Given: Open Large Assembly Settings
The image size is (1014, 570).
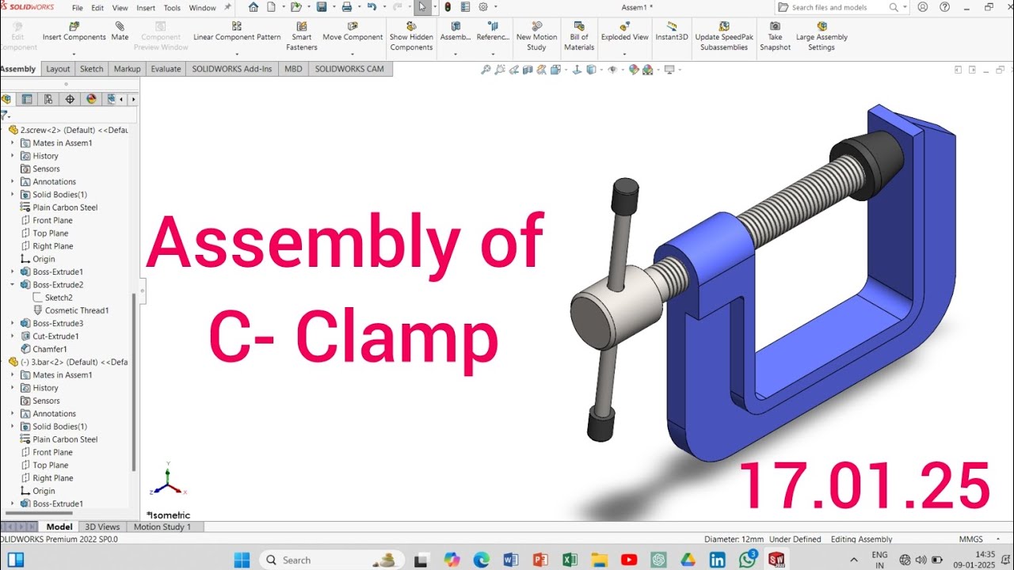Looking at the screenshot, I should pyautogui.click(x=821, y=36).
